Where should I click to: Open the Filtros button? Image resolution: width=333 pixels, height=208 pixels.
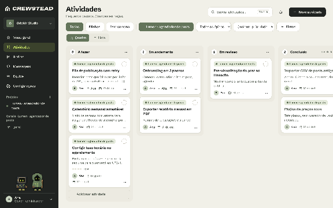[288, 27]
